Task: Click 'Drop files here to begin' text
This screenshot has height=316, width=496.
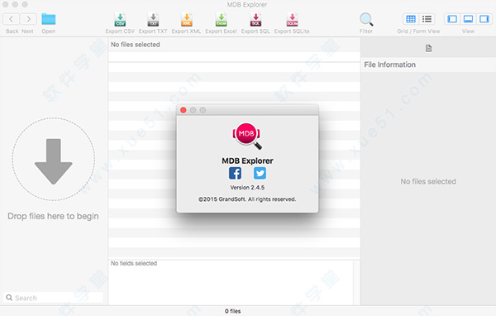Action: [x=53, y=216]
